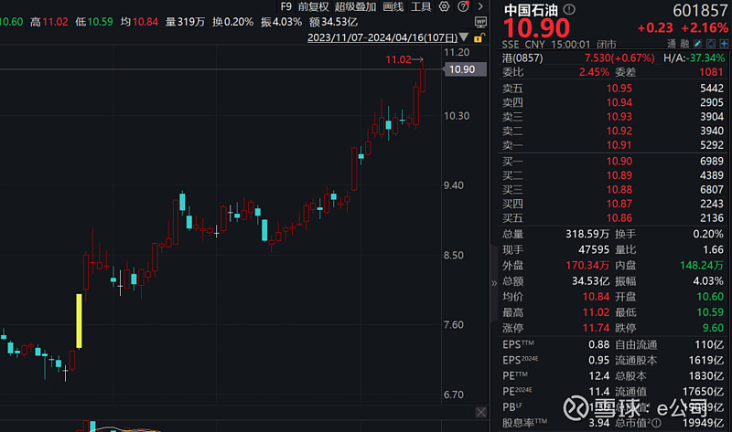Screen dimensions: 732x432
Task: Open the chart settings gear icon
Action: pos(444,6)
